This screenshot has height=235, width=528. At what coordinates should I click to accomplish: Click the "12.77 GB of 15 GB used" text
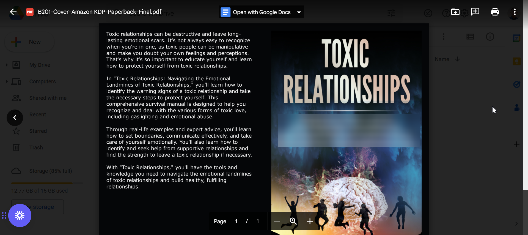tap(39, 191)
